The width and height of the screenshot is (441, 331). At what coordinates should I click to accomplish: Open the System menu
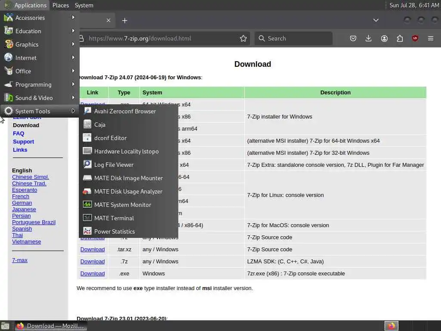point(84,5)
